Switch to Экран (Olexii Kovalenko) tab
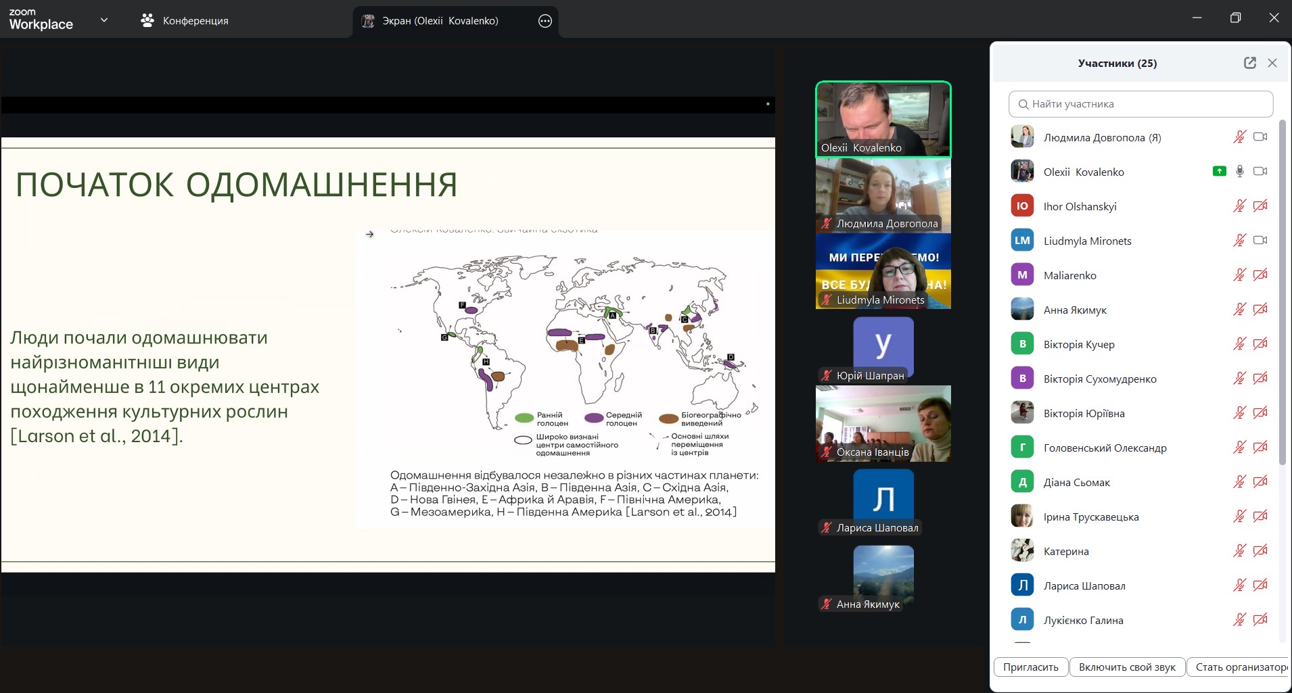Viewport: 1292px width, 693px height. point(440,21)
